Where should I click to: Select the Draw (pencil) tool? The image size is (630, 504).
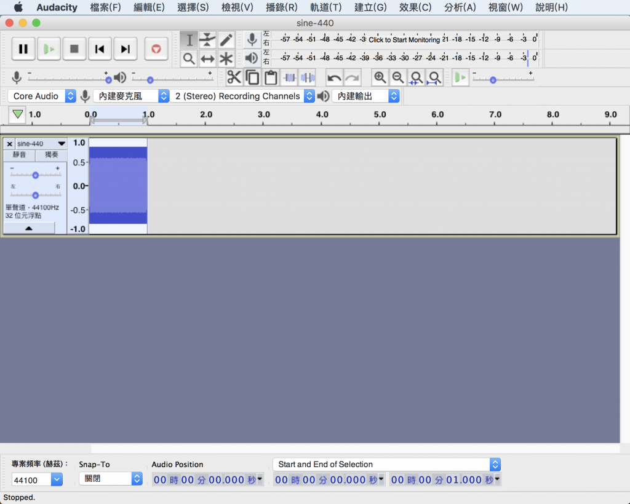(x=226, y=40)
